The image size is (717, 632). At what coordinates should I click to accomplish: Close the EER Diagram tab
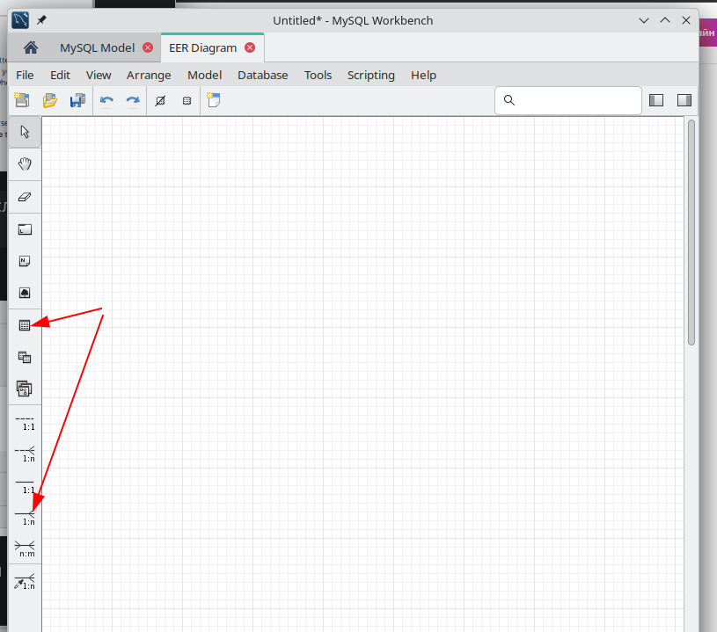pyautogui.click(x=250, y=47)
